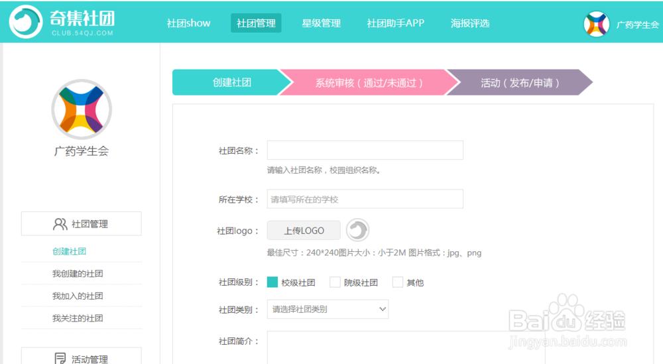Click the 奇集社团 site logo
663x364 pixels.
coord(62,22)
